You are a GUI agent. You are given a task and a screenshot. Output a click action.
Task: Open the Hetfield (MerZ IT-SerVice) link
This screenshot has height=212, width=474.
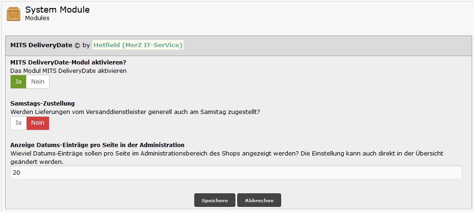pos(138,45)
